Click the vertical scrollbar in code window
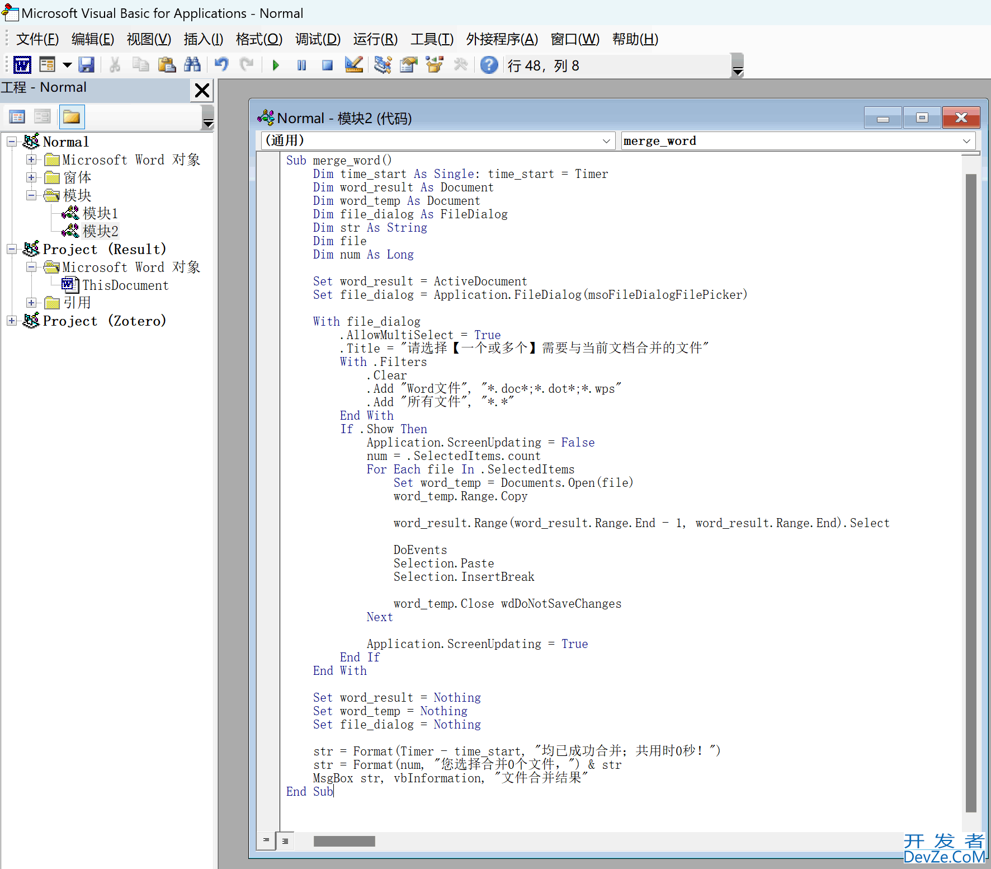Viewport: 991px width, 869px height. (x=971, y=492)
